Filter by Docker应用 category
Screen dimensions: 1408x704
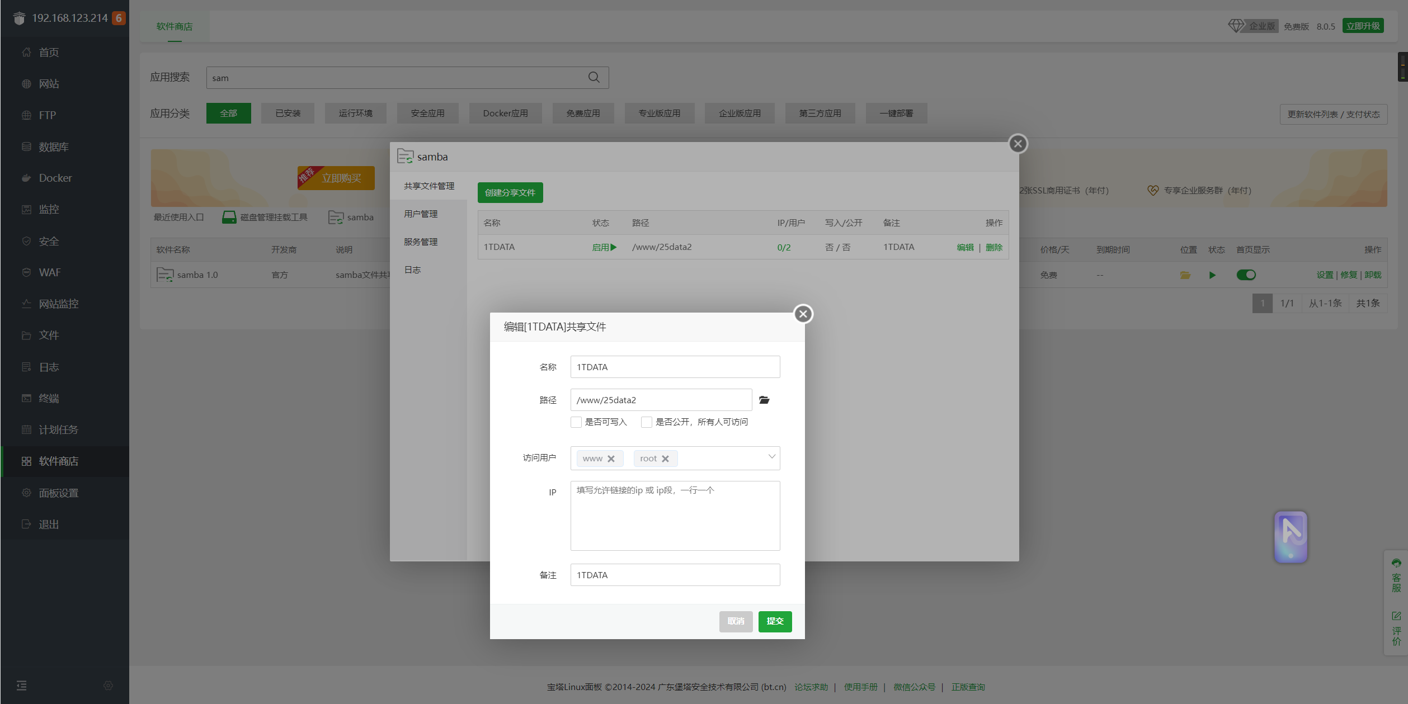[x=505, y=113]
